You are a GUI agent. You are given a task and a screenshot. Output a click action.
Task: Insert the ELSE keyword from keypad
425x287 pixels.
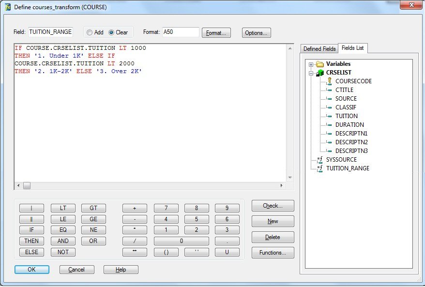pos(32,252)
